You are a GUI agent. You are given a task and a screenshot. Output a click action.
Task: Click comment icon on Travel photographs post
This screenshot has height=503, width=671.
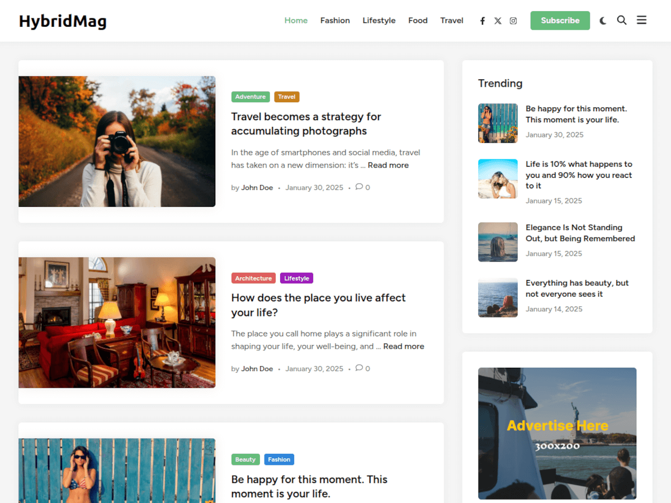(359, 187)
